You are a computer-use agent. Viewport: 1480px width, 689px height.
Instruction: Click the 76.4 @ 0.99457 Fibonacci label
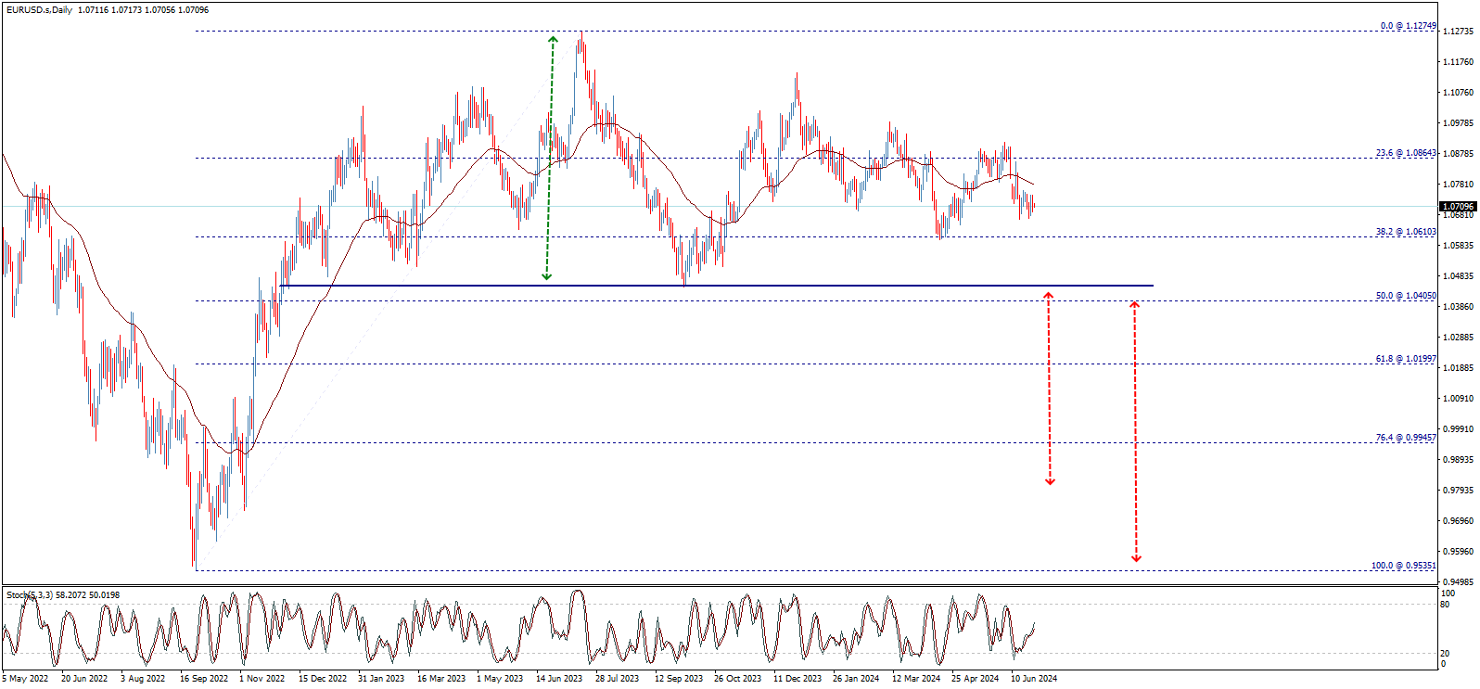(1406, 438)
